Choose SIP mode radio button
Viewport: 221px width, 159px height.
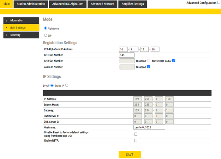45,35
